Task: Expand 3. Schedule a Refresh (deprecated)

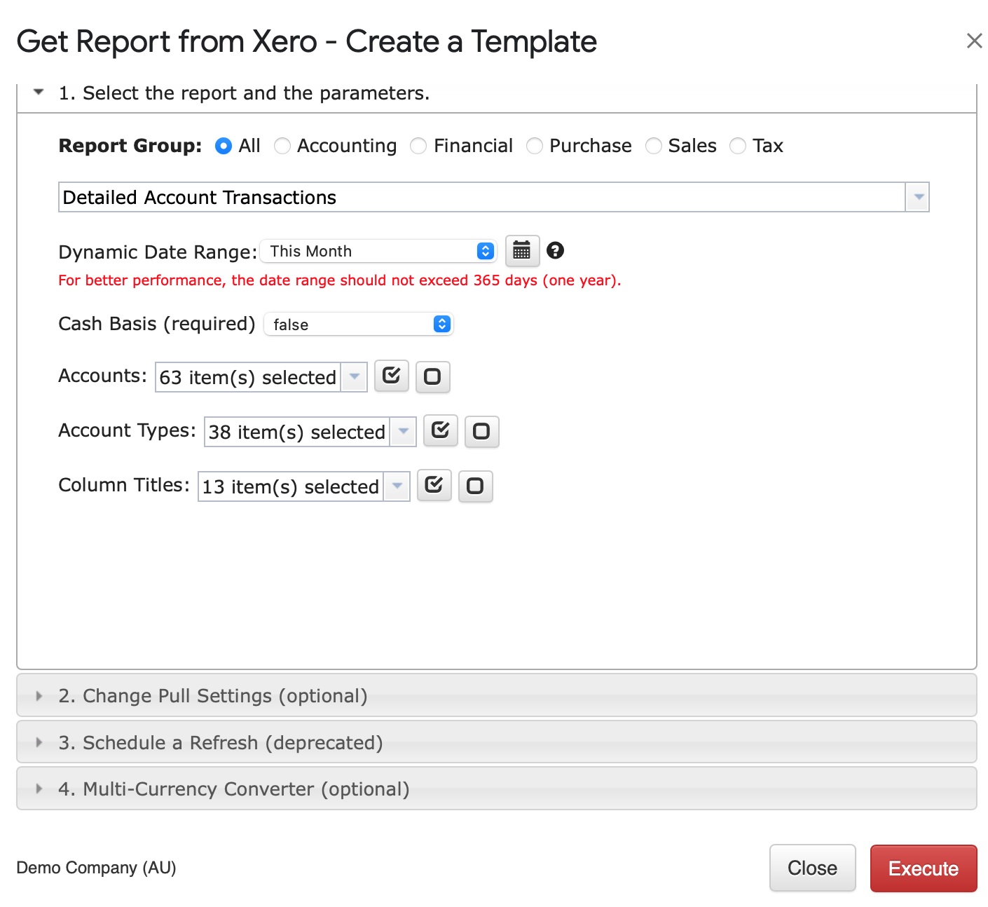Action: point(496,742)
